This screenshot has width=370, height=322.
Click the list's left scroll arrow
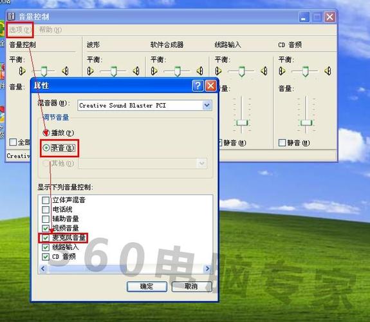(x=43, y=269)
